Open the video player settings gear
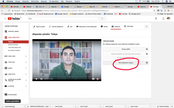 point(98,79)
